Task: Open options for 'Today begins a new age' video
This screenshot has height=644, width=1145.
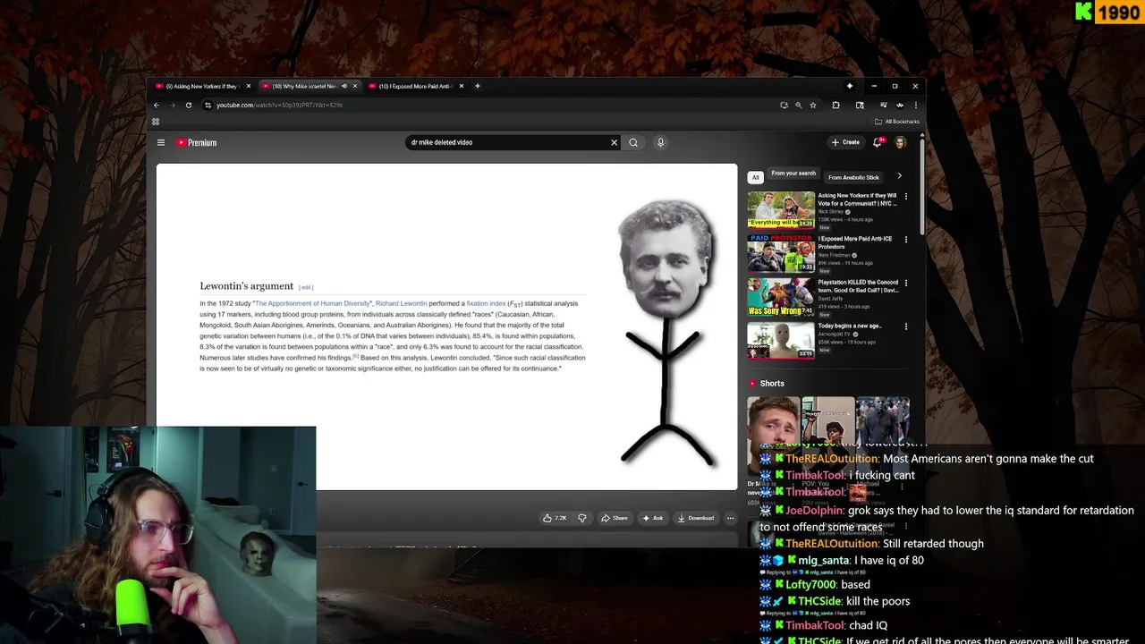Action: click(905, 326)
